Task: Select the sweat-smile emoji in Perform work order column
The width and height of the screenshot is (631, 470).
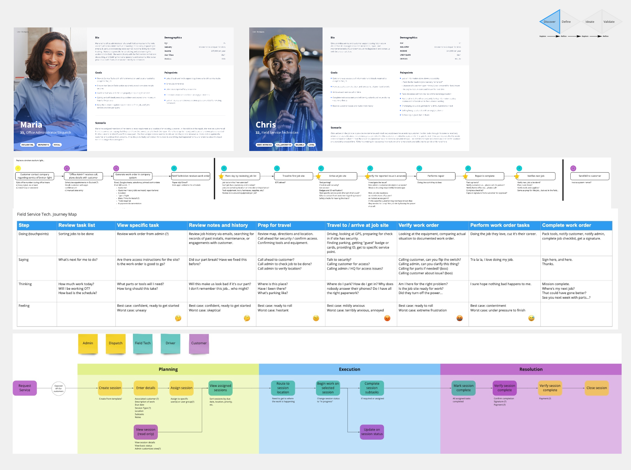Action: pos(531,318)
